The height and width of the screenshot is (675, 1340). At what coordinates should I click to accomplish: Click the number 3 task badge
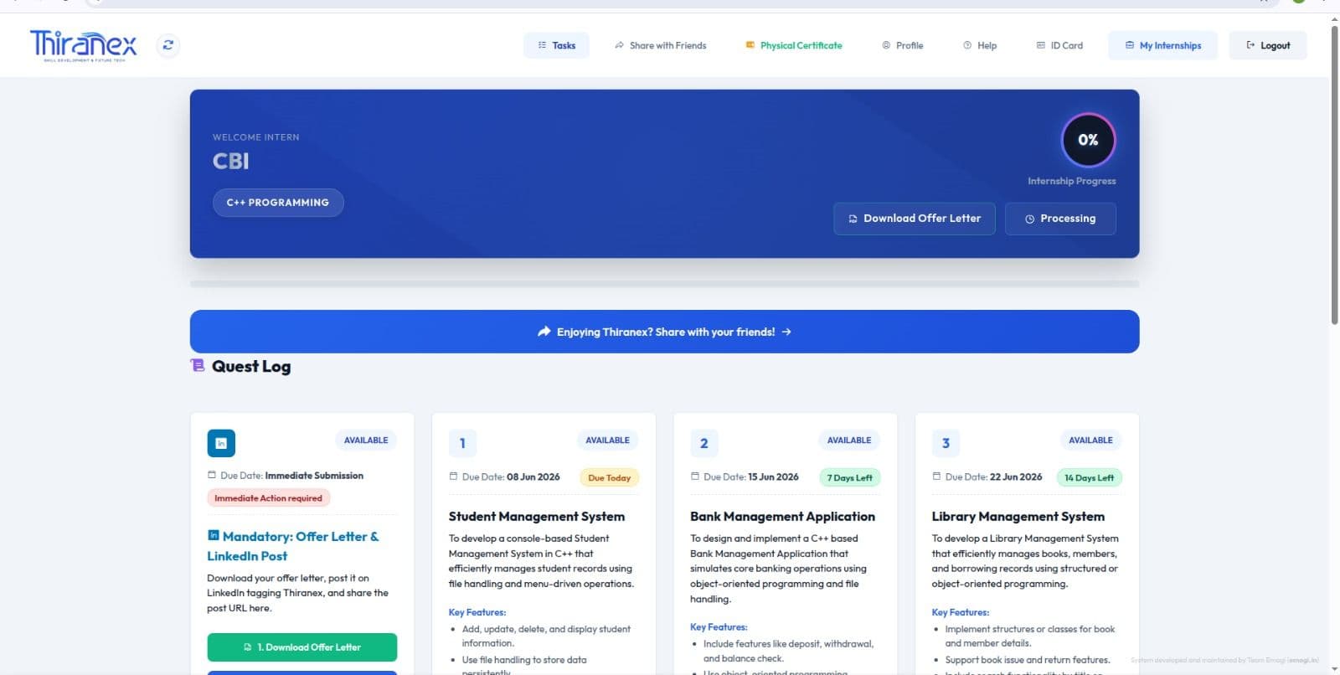coord(946,443)
